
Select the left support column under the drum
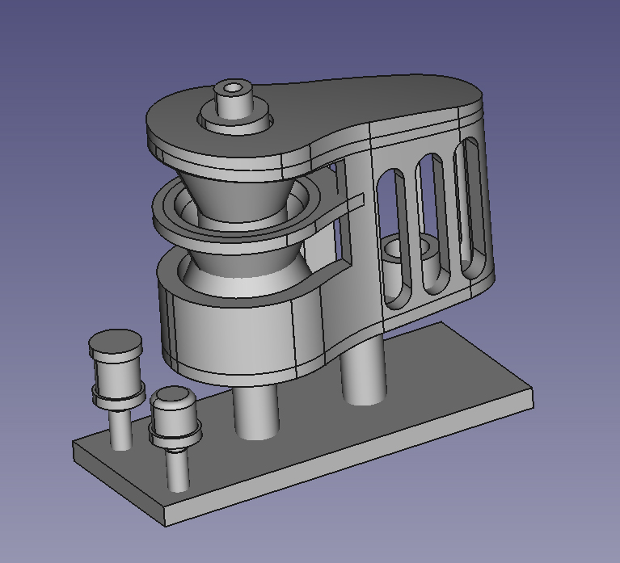(255, 410)
